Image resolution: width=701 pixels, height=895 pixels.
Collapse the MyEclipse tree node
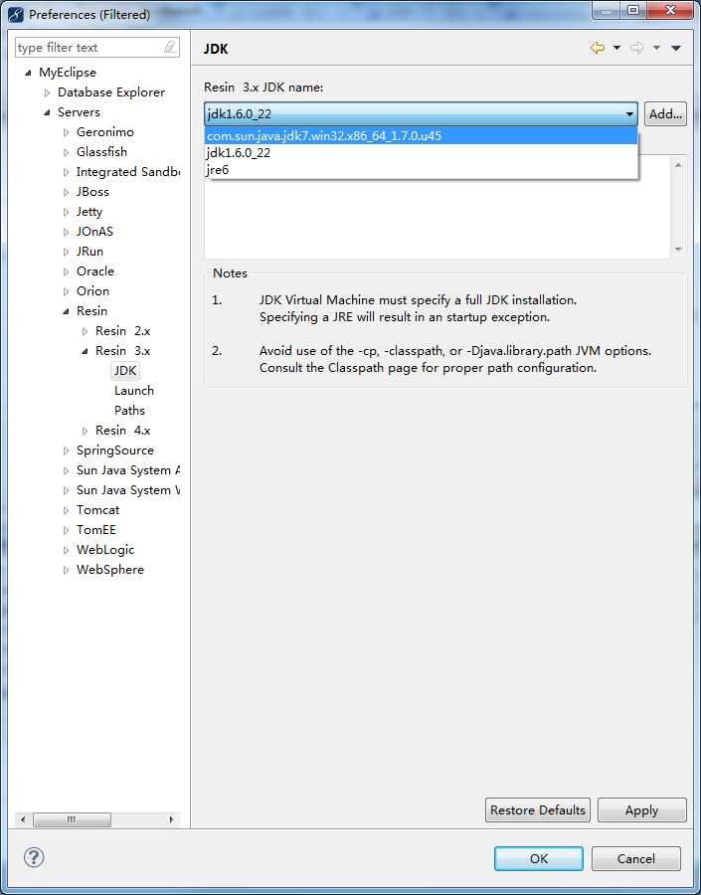pos(29,73)
